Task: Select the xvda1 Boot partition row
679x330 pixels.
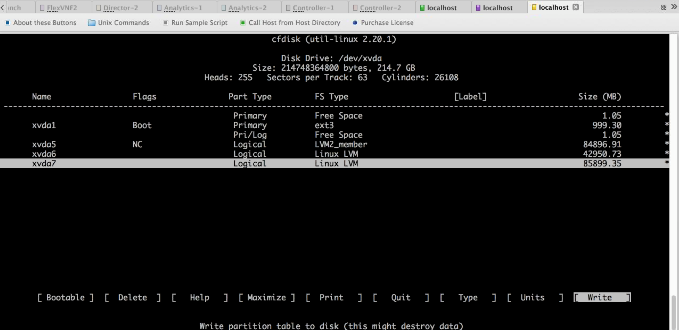Action: 44,125
